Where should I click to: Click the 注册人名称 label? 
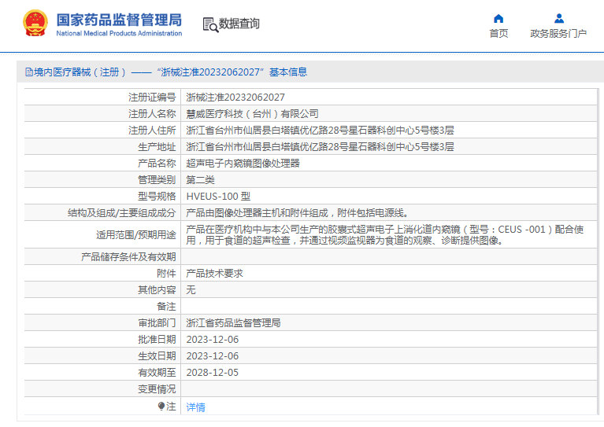(x=152, y=114)
